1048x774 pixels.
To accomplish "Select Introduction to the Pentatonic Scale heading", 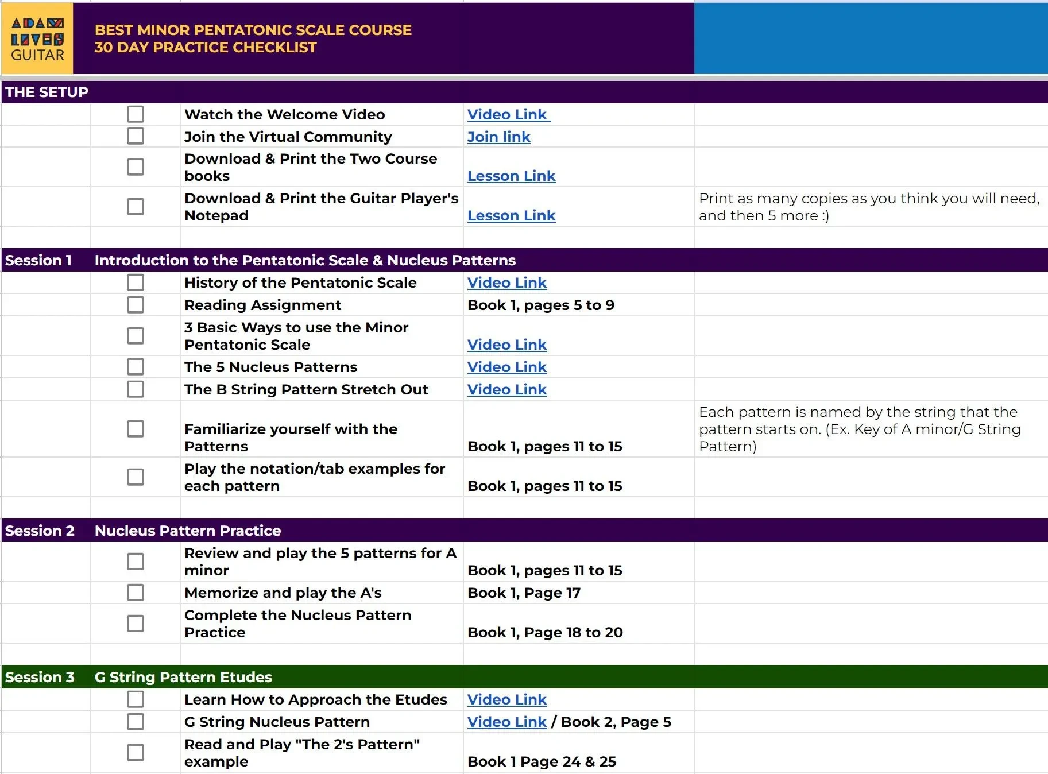I will pos(305,260).
